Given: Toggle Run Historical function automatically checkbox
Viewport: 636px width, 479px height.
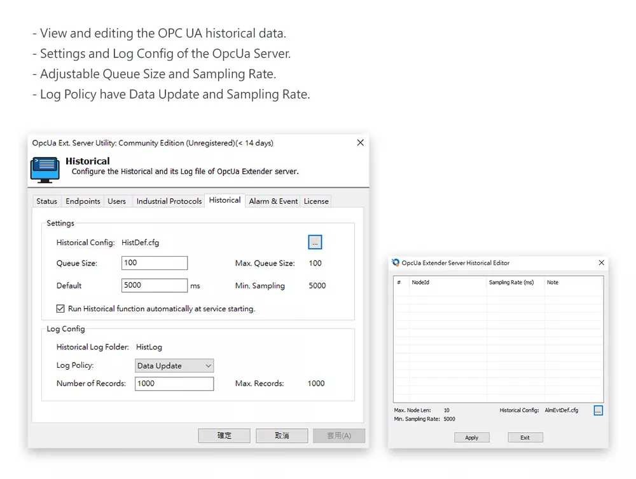Looking at the screenshot, I should click(x=60, y=309).
